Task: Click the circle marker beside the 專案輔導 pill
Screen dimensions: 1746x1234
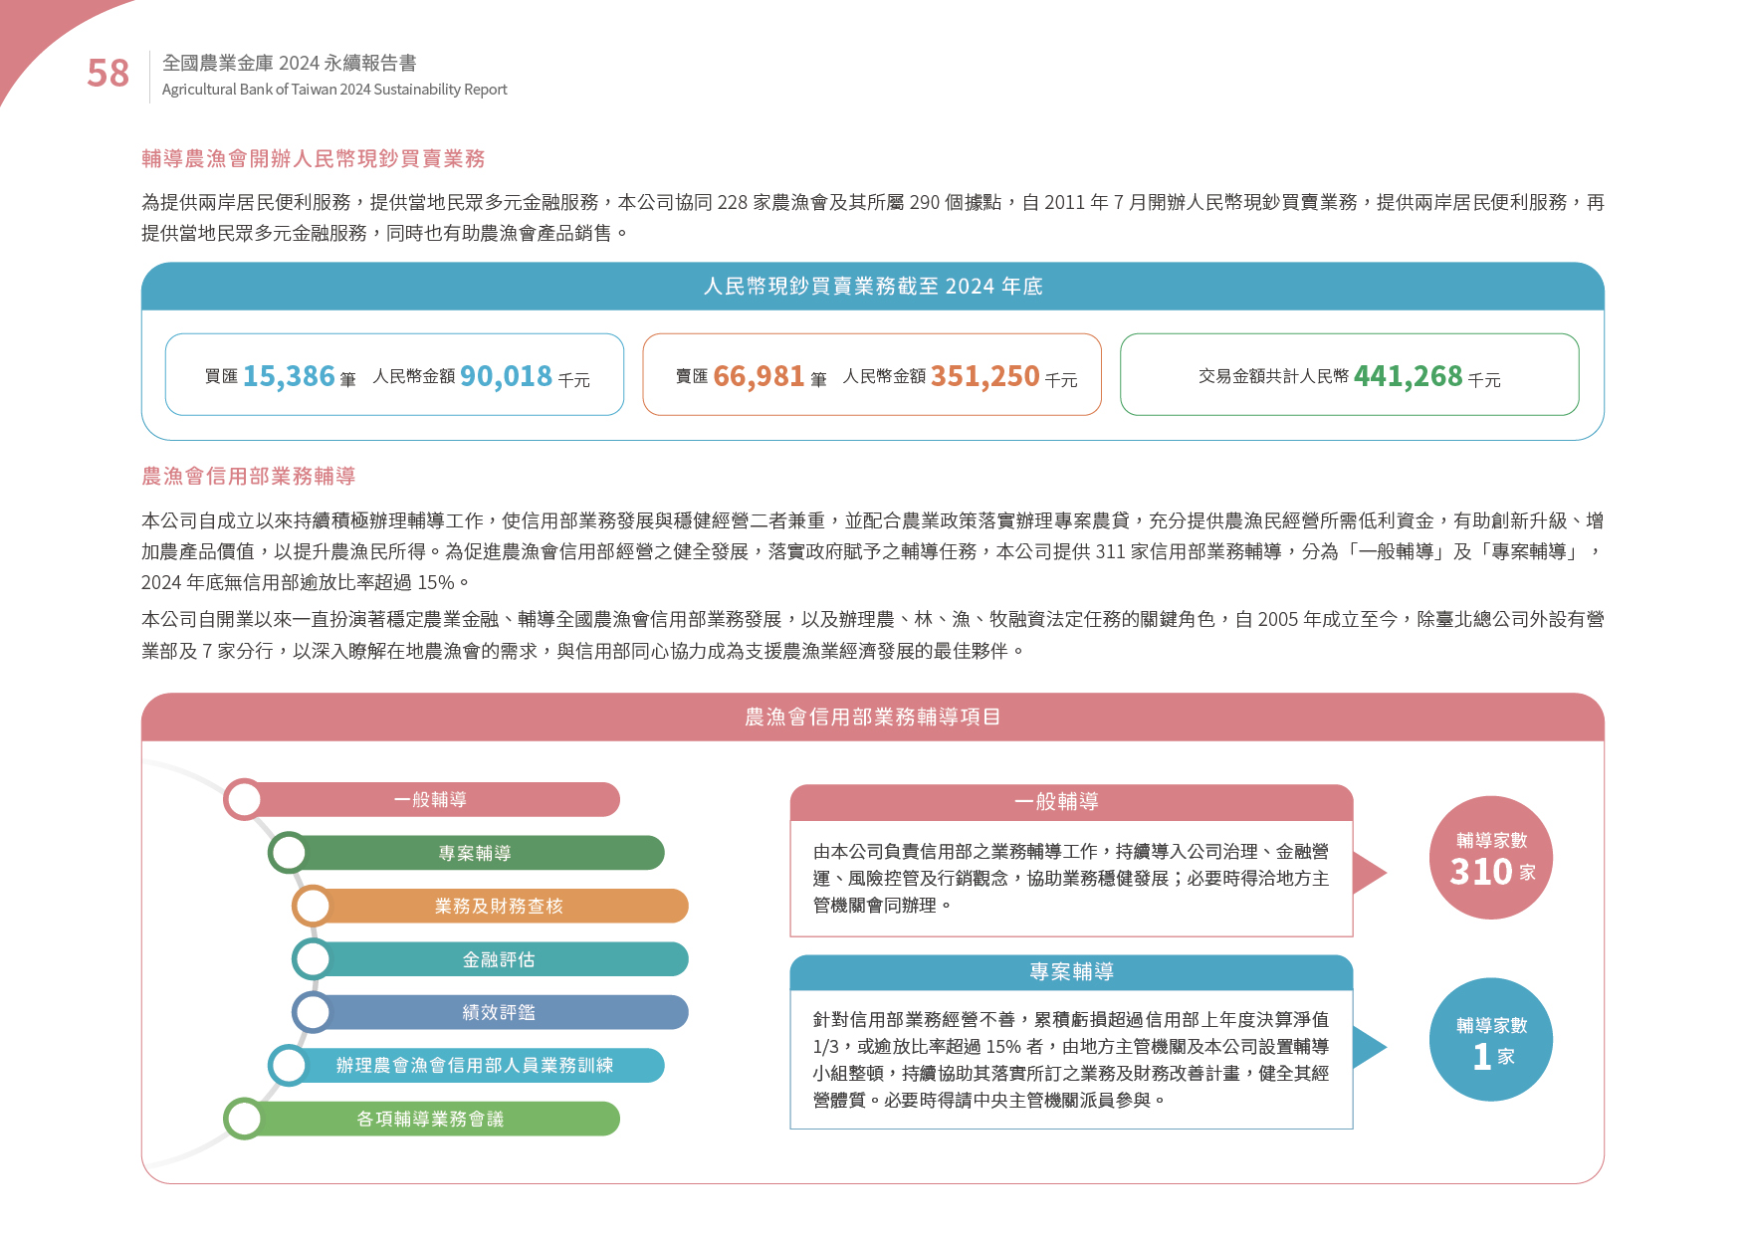Action: click(289, 853)
